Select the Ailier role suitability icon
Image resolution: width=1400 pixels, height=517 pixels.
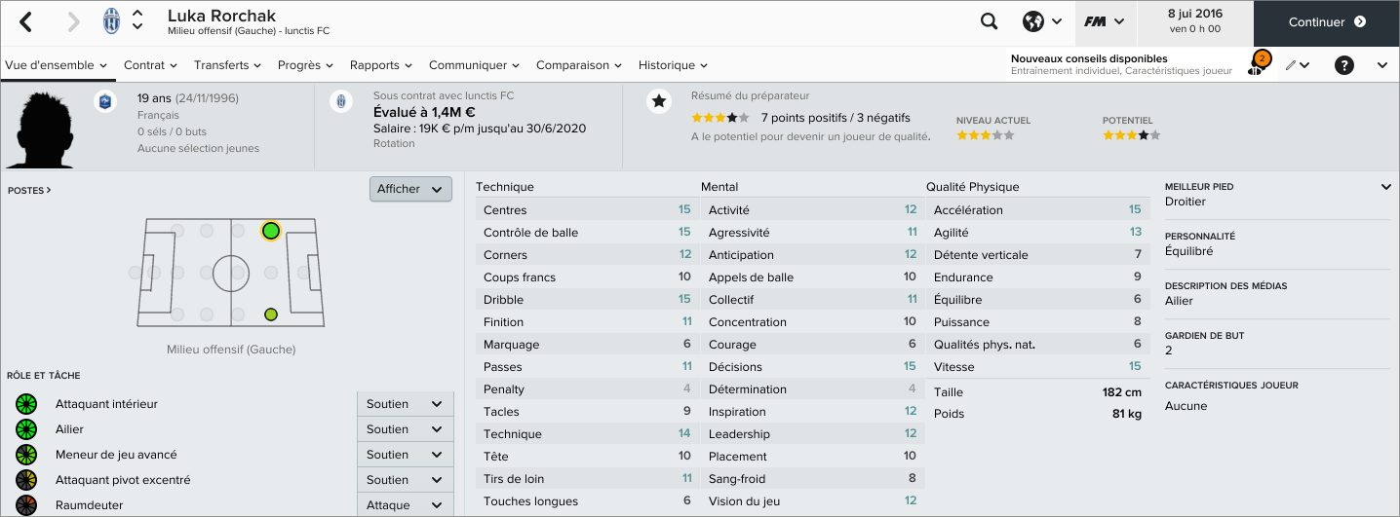[x=26, y=429]
